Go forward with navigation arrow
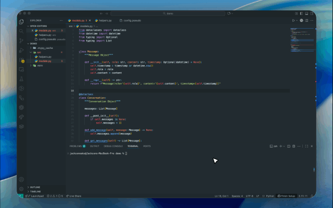 coord(107,14)
